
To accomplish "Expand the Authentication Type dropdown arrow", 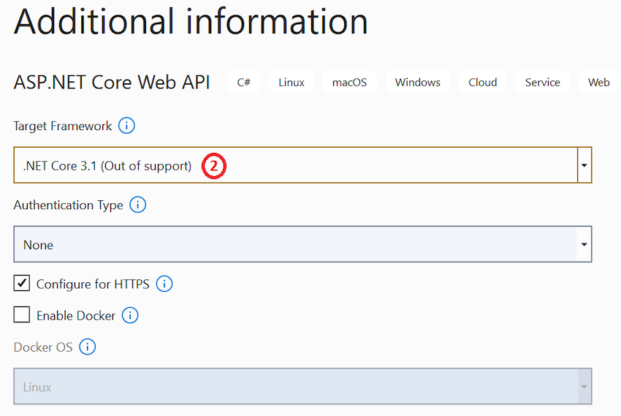I will coord(584,245).
